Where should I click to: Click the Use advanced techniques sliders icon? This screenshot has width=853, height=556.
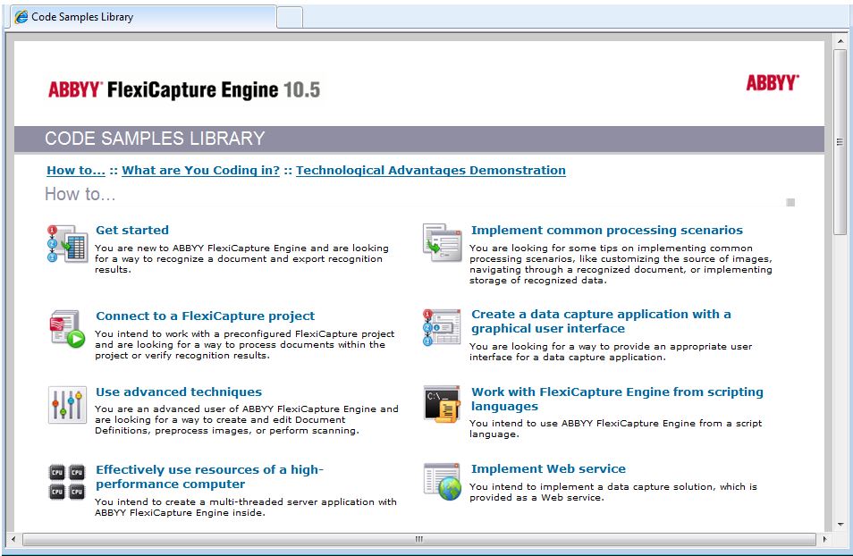(67, 405)
